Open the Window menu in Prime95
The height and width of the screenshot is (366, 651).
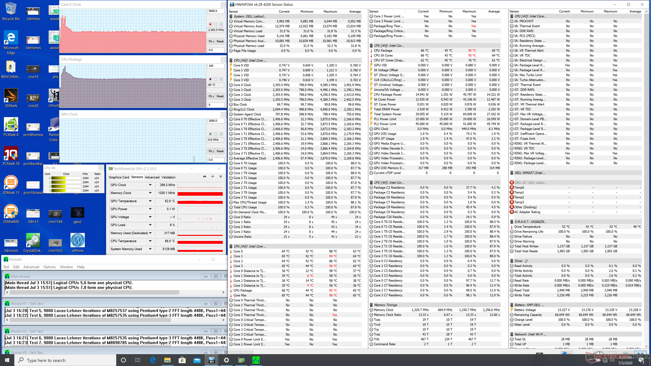click(66, 267)
